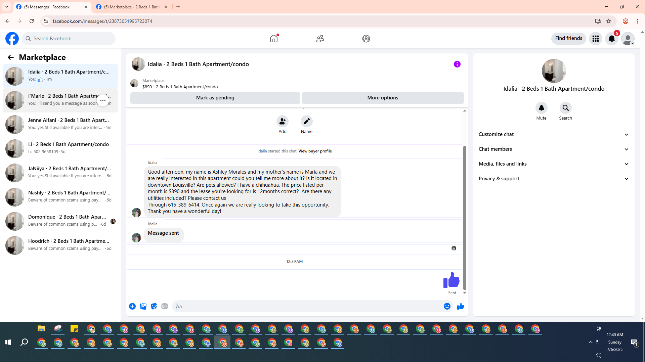Expand Chat members section
The height and width of the screenshot is (362, 645).
554,149
